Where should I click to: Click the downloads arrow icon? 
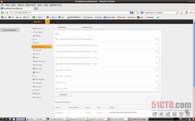[181, 13]
